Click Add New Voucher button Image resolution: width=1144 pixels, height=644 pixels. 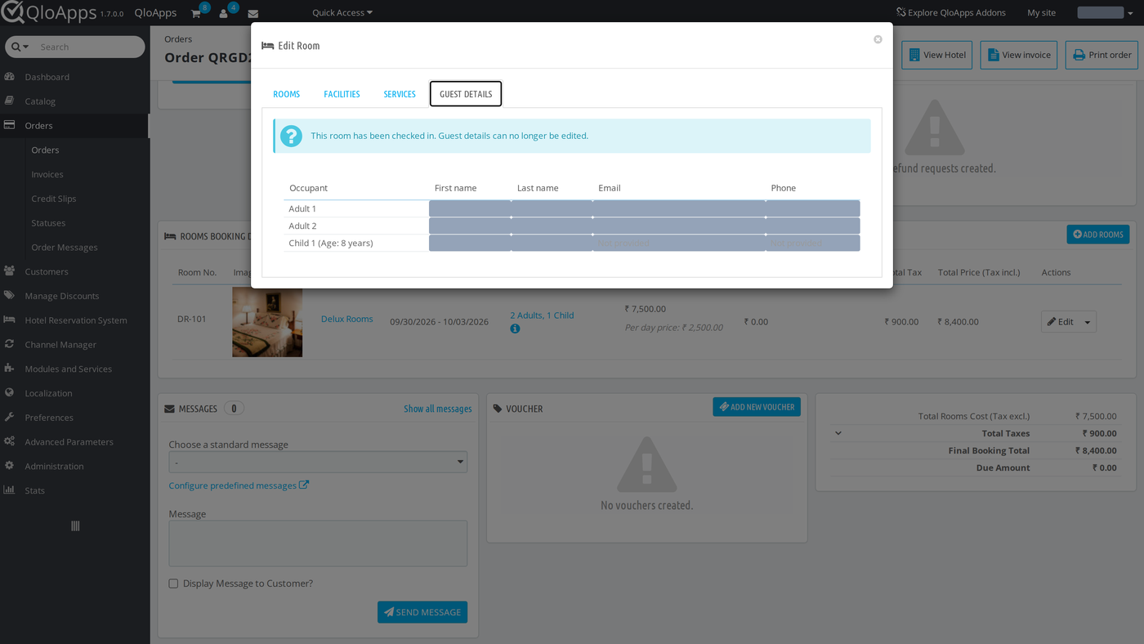[757, 407]
